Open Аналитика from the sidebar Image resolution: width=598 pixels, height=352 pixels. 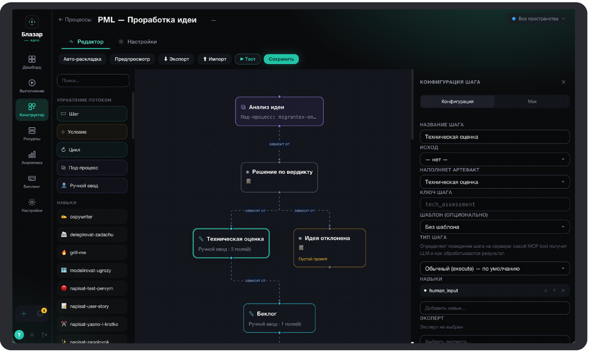coord(32,158)
